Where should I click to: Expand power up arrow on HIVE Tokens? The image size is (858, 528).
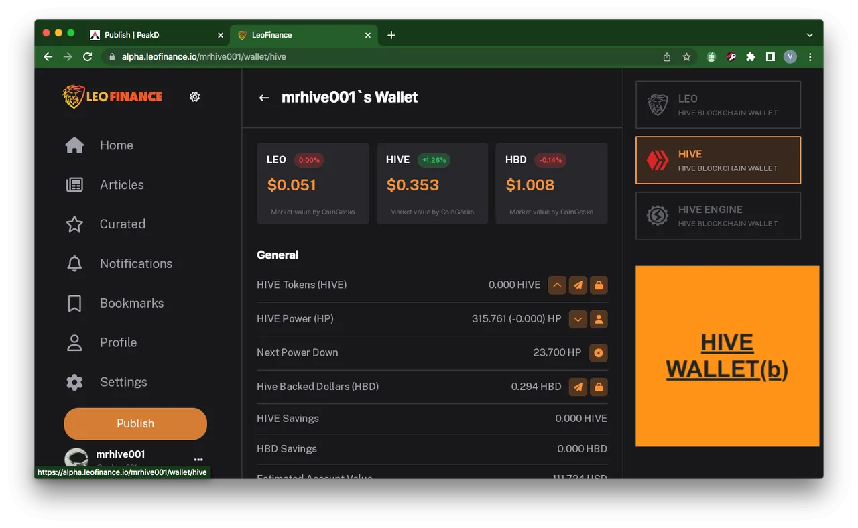click(557, 285)
